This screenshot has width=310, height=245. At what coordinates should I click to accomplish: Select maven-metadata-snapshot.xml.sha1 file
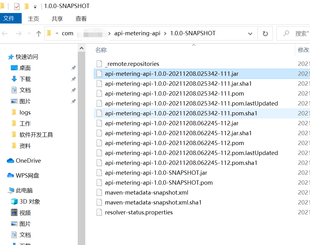pyautogui.click(x=153, y=202)
